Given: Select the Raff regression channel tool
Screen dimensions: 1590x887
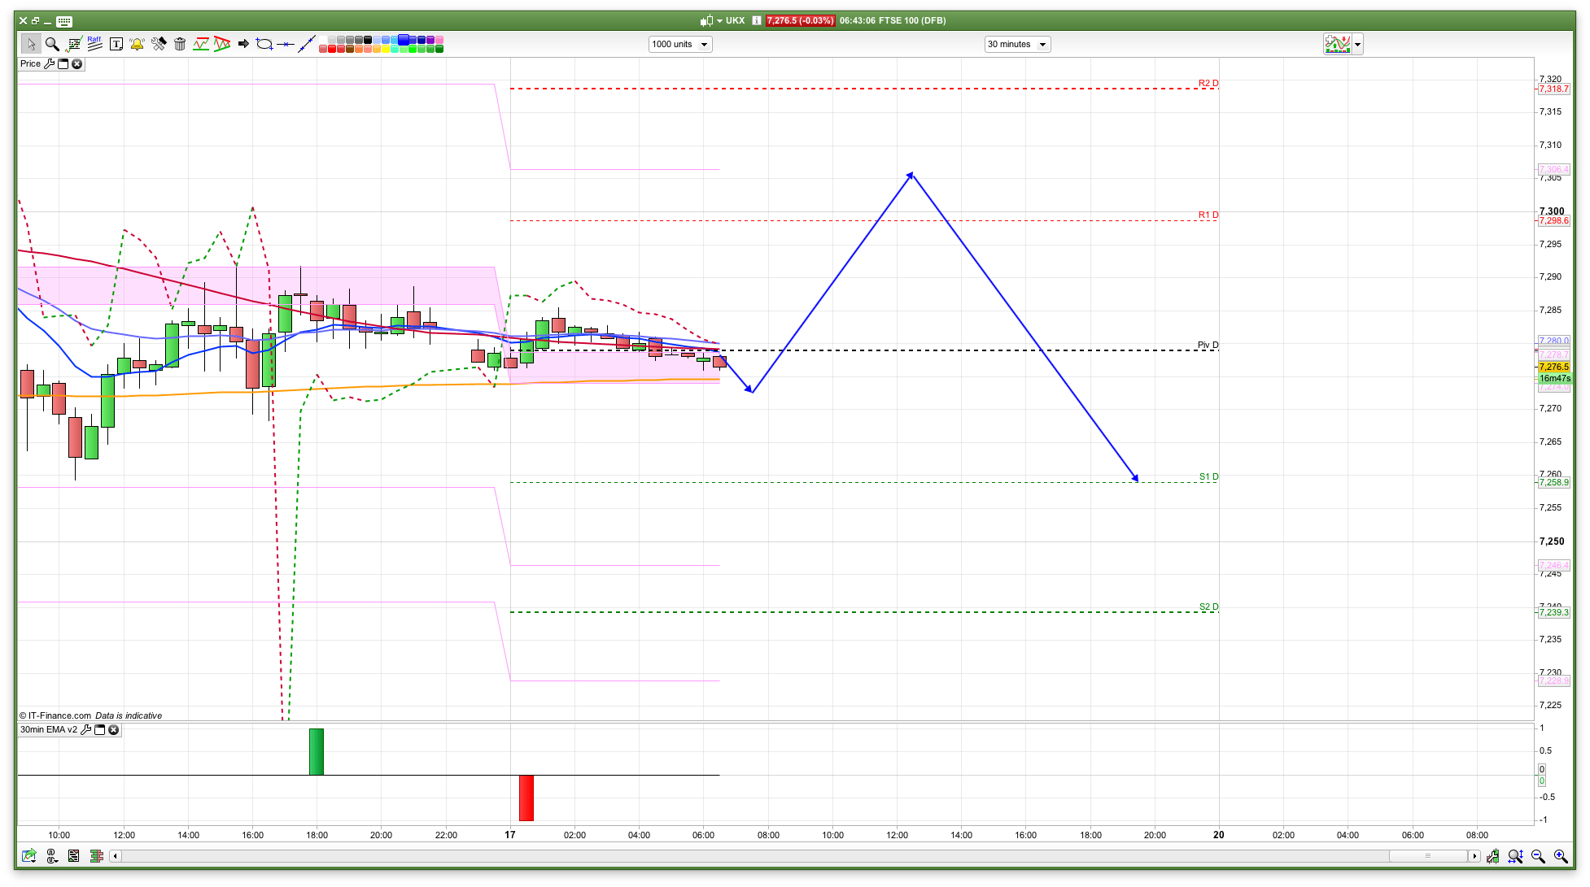Looking at the screenshot, I should 94,44.
